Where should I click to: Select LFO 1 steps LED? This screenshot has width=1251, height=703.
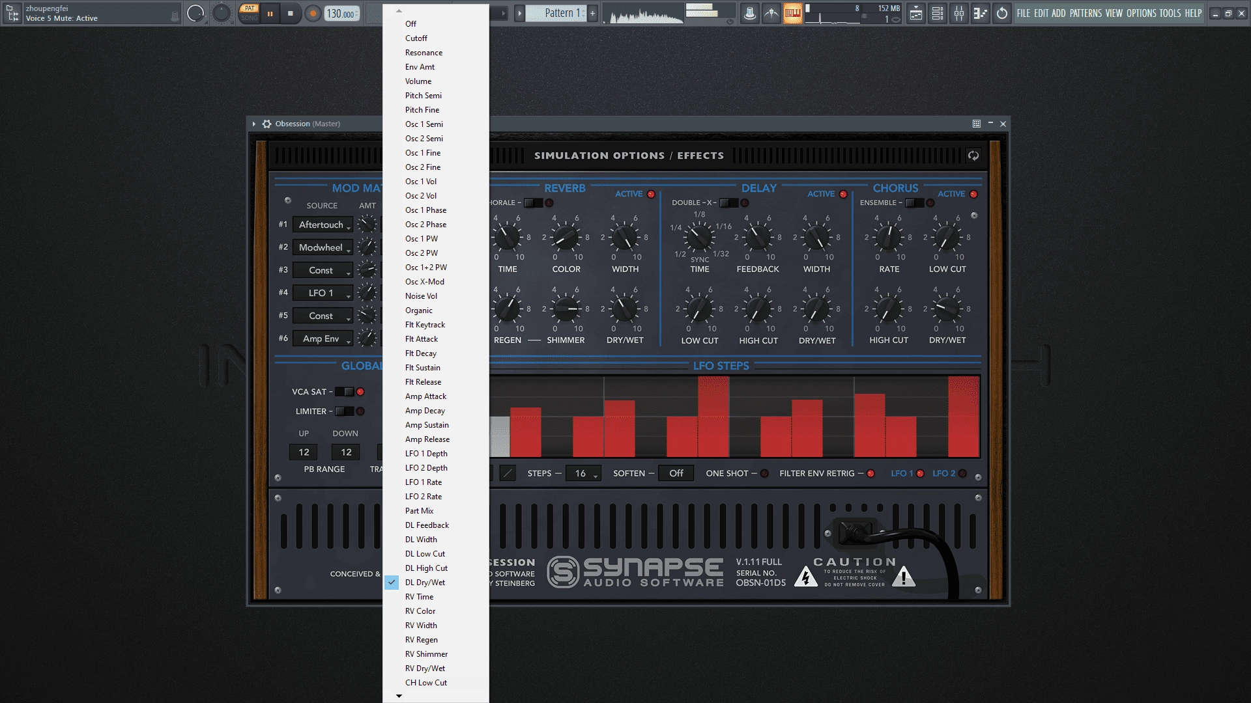(920, 474)
